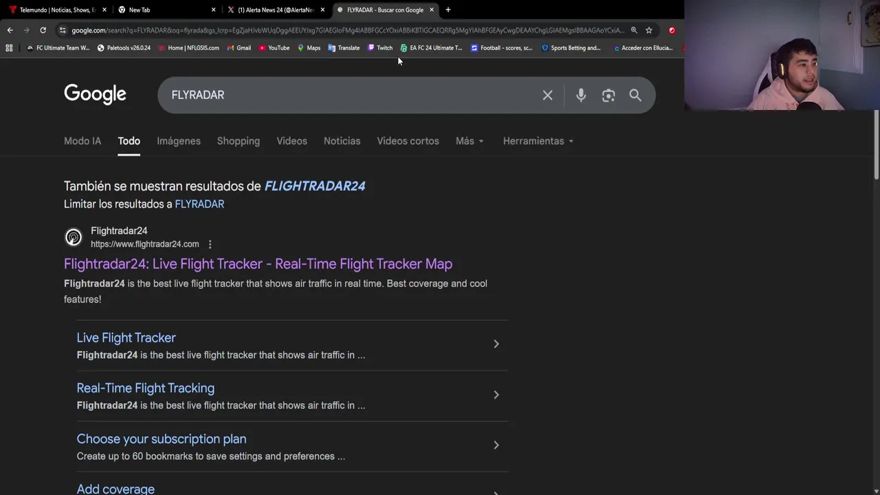Open Live Flight Tracker sitelink

point(126,338)
